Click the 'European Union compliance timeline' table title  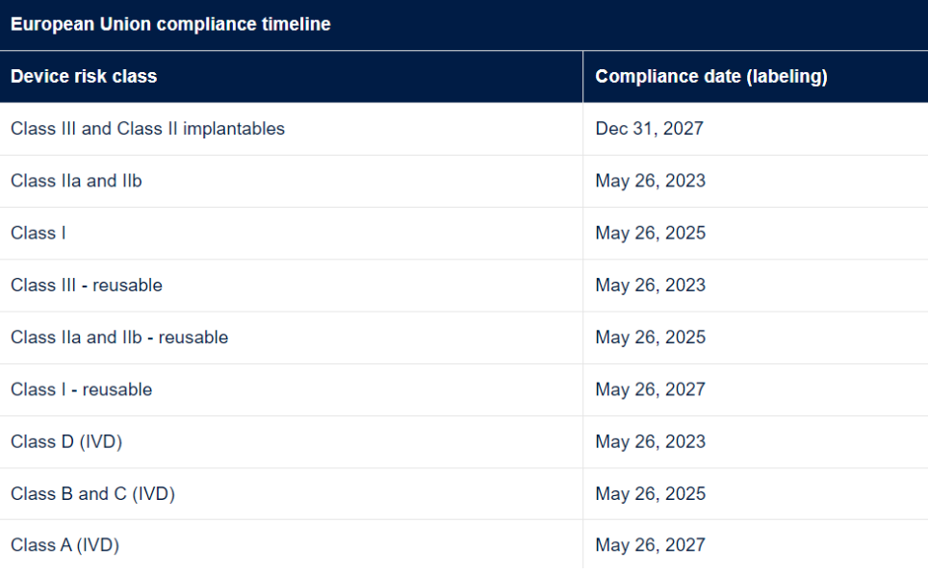170,25
